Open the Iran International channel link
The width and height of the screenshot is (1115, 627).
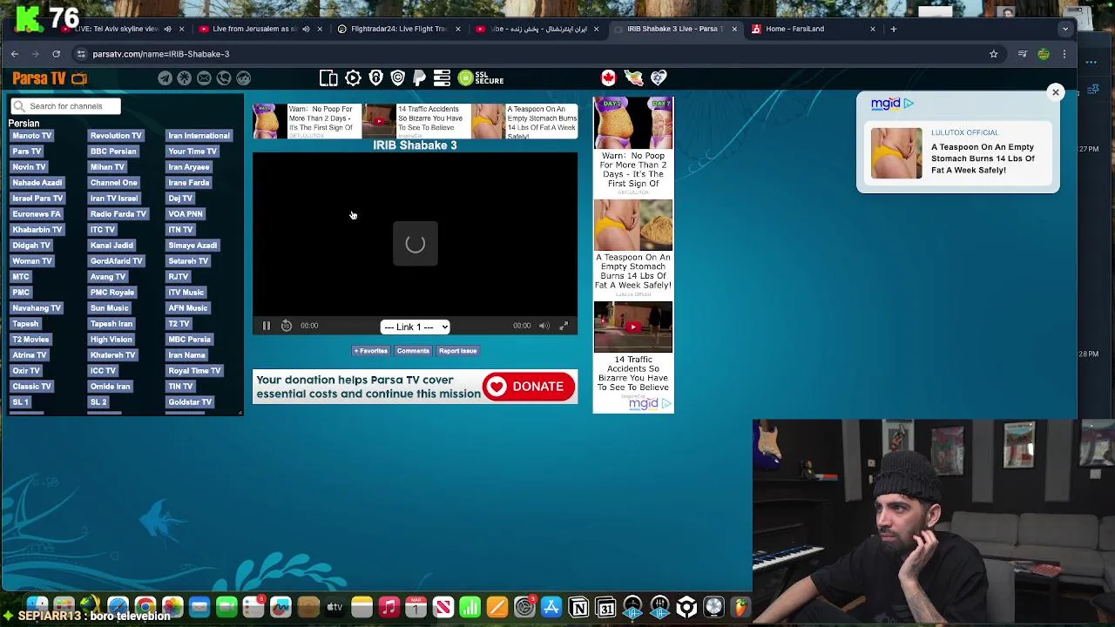[199, 136]
